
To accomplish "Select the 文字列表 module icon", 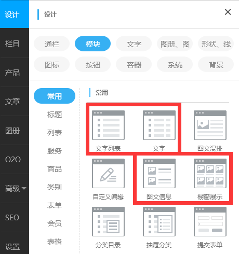I will point(108,125).
